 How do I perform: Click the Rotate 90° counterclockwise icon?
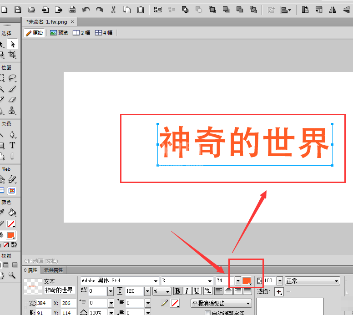pos(305,10)
